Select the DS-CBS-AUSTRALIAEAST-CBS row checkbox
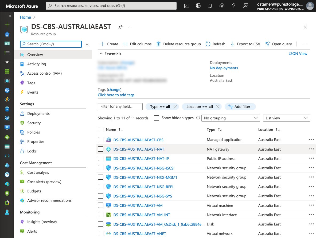This screenshot has height=238, width=316. 100,140
